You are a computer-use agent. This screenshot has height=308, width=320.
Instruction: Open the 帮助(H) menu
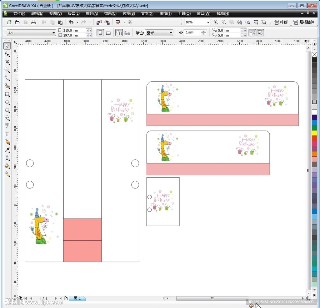222,13
